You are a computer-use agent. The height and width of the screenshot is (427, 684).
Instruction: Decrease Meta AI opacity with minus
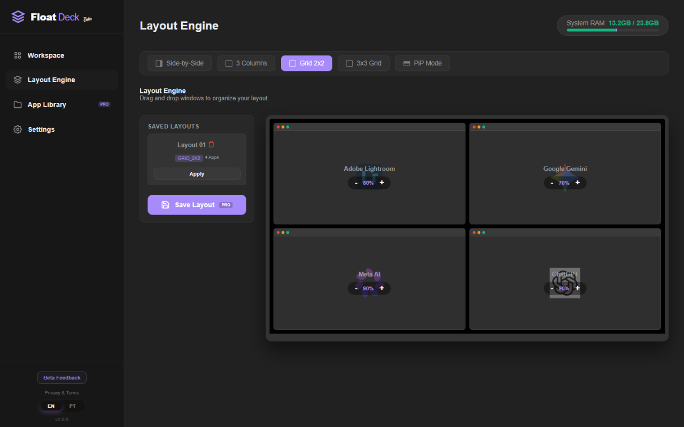[x=356, y=289]
